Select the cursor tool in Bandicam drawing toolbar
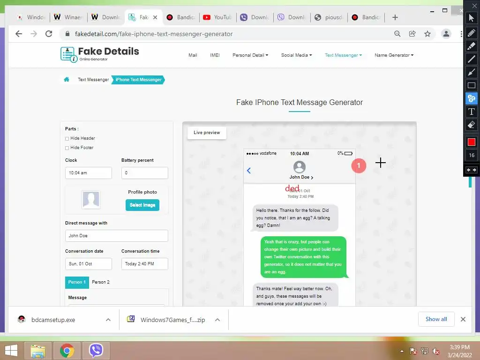The image size is (480, 360). 472,18
